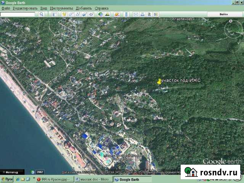The width and height of the screenshot is (244, 183).
Task: Click the search magnifier button
Action: [x=42, y=14]
